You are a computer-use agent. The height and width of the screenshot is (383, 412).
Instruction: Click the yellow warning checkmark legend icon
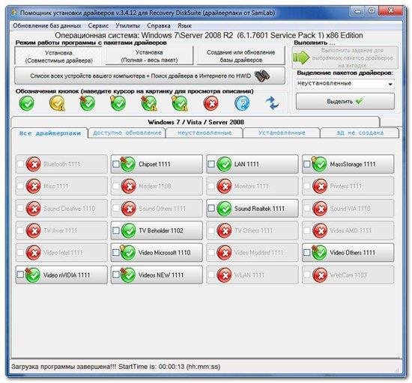click(57, 103)
